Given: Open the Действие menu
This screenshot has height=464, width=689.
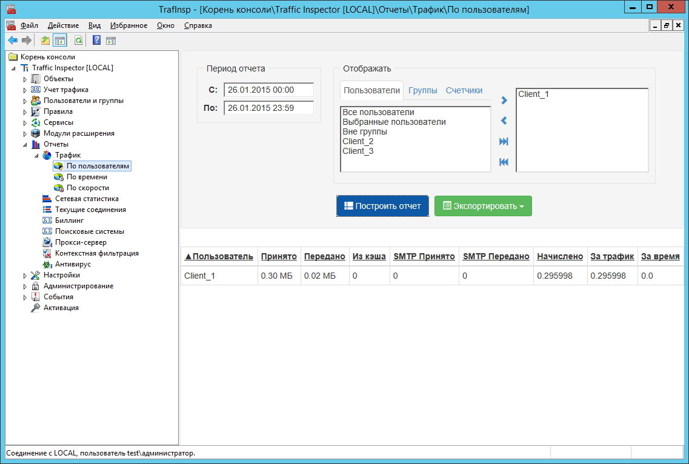Looking at the screenshot, I should coord(63,25).
